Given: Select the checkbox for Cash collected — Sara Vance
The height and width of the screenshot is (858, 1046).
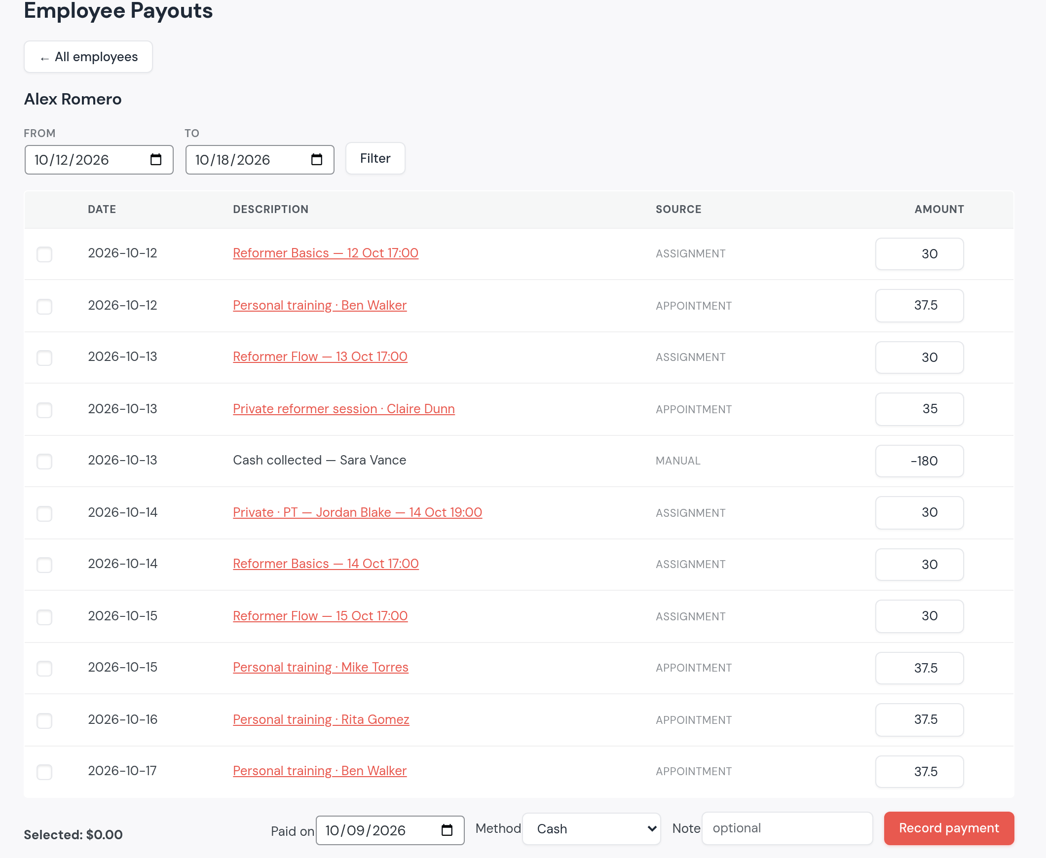Looking at the screenshot, I should (44, 461).
